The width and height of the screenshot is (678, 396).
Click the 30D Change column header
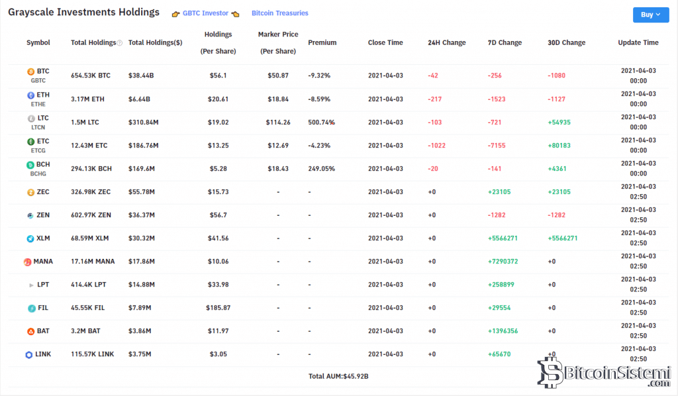tap(566, 42)
